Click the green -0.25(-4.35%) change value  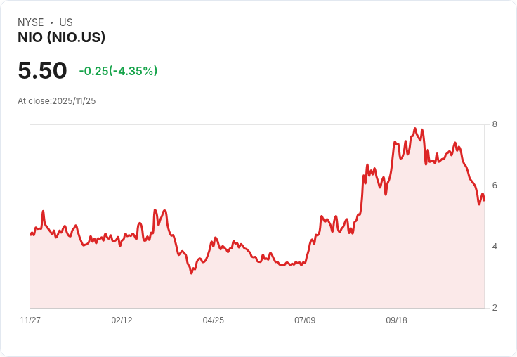pyautogui.click(x=118, y=71)
